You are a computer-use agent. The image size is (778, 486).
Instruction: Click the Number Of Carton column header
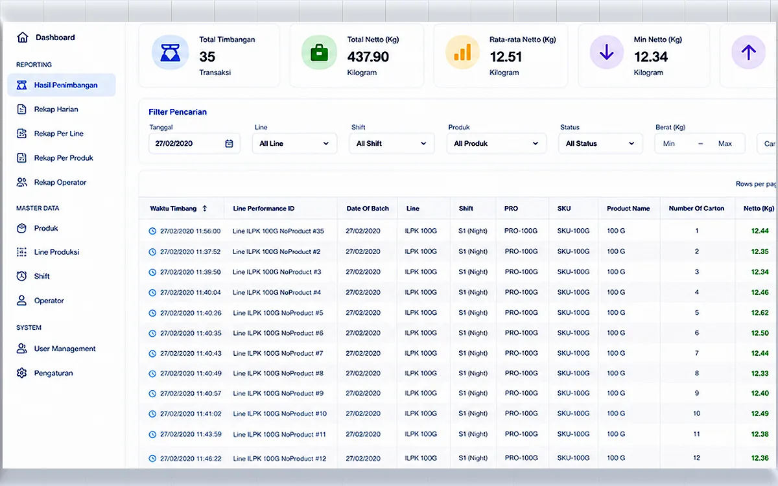(696, 209)
